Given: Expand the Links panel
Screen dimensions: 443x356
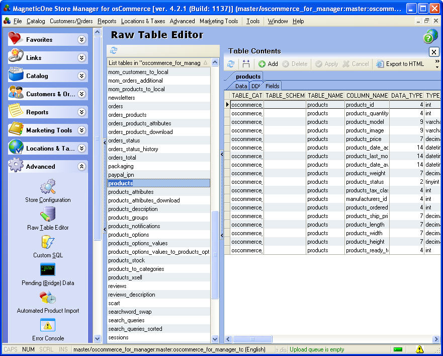Looking at the screenshot, I should point(81,58).
